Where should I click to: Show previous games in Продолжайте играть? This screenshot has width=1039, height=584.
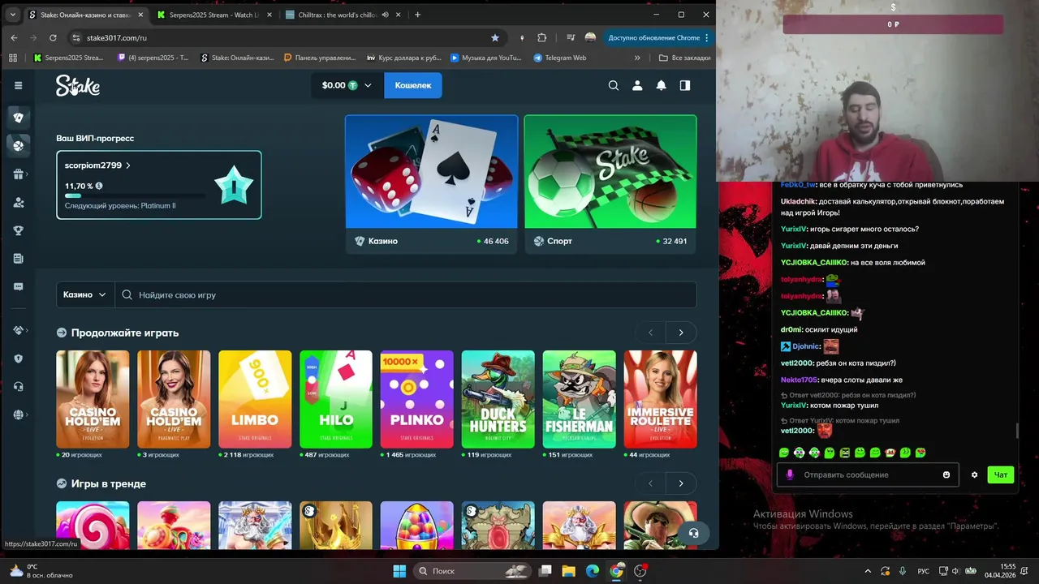point(650,333)
